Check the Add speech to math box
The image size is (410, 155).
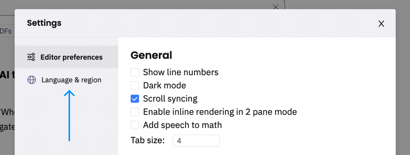tap(135, 125)
